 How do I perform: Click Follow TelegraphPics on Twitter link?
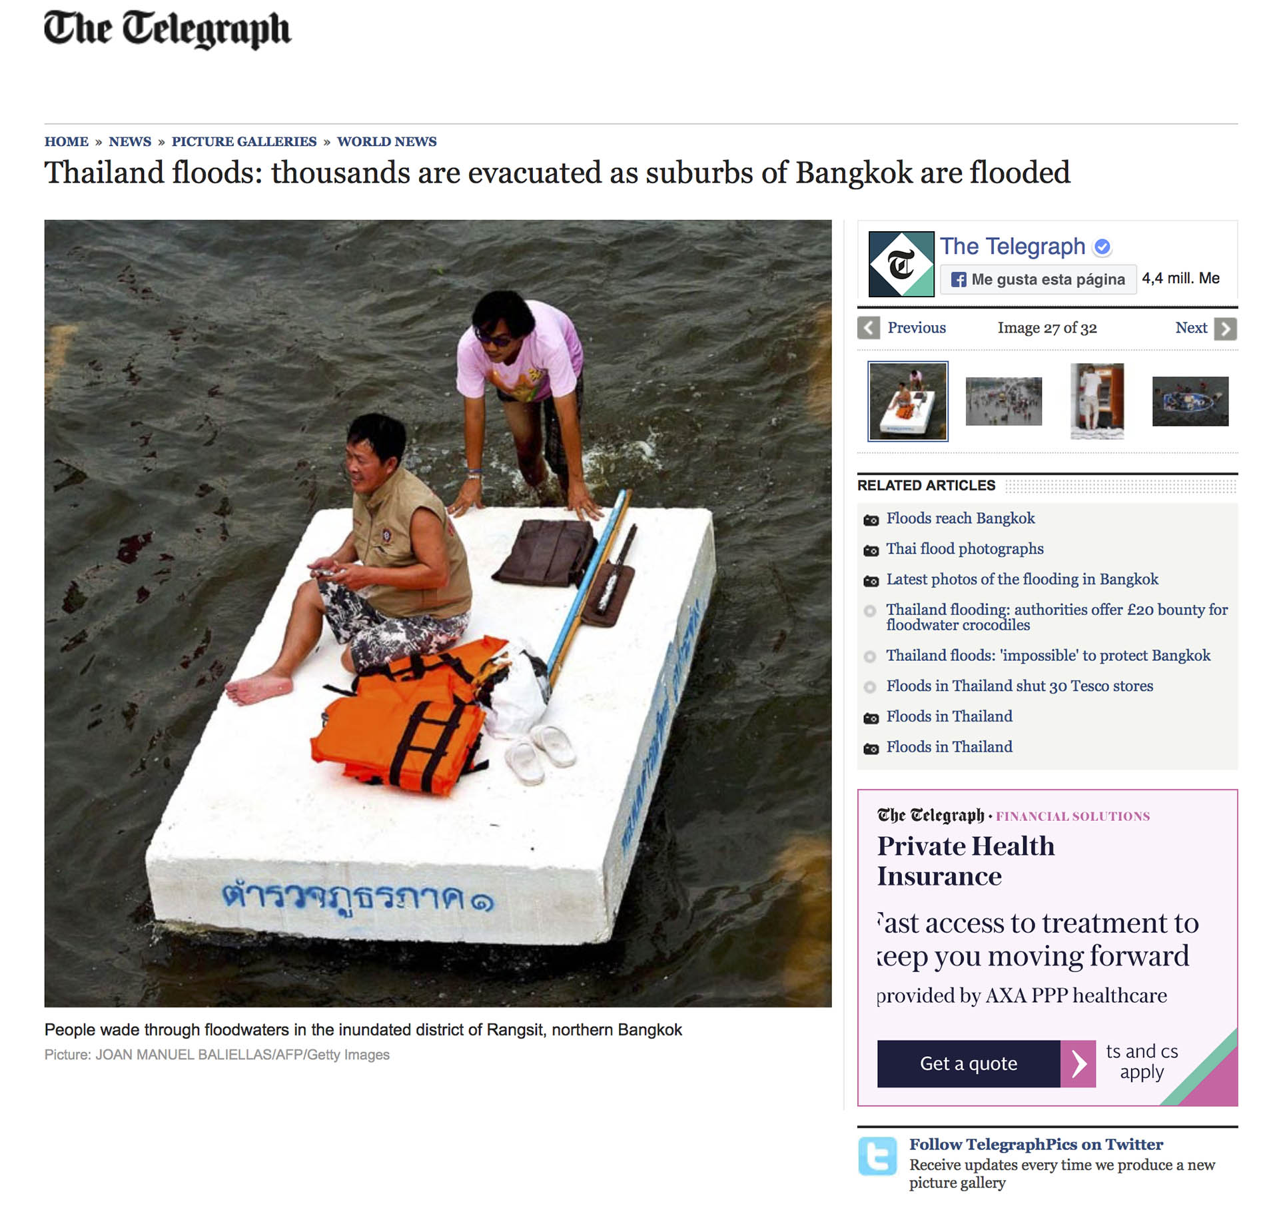pos(1036,1144)
